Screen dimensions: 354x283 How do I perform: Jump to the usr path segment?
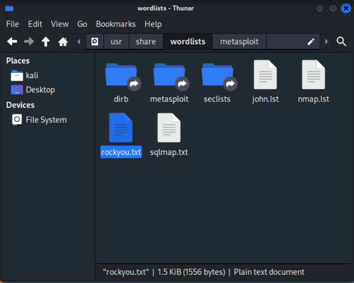[116, 42]
